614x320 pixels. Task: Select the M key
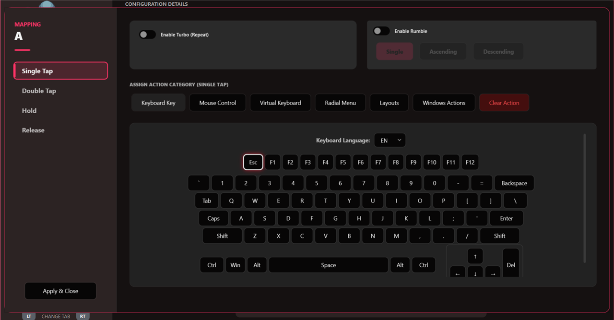(x=396, y=236)
